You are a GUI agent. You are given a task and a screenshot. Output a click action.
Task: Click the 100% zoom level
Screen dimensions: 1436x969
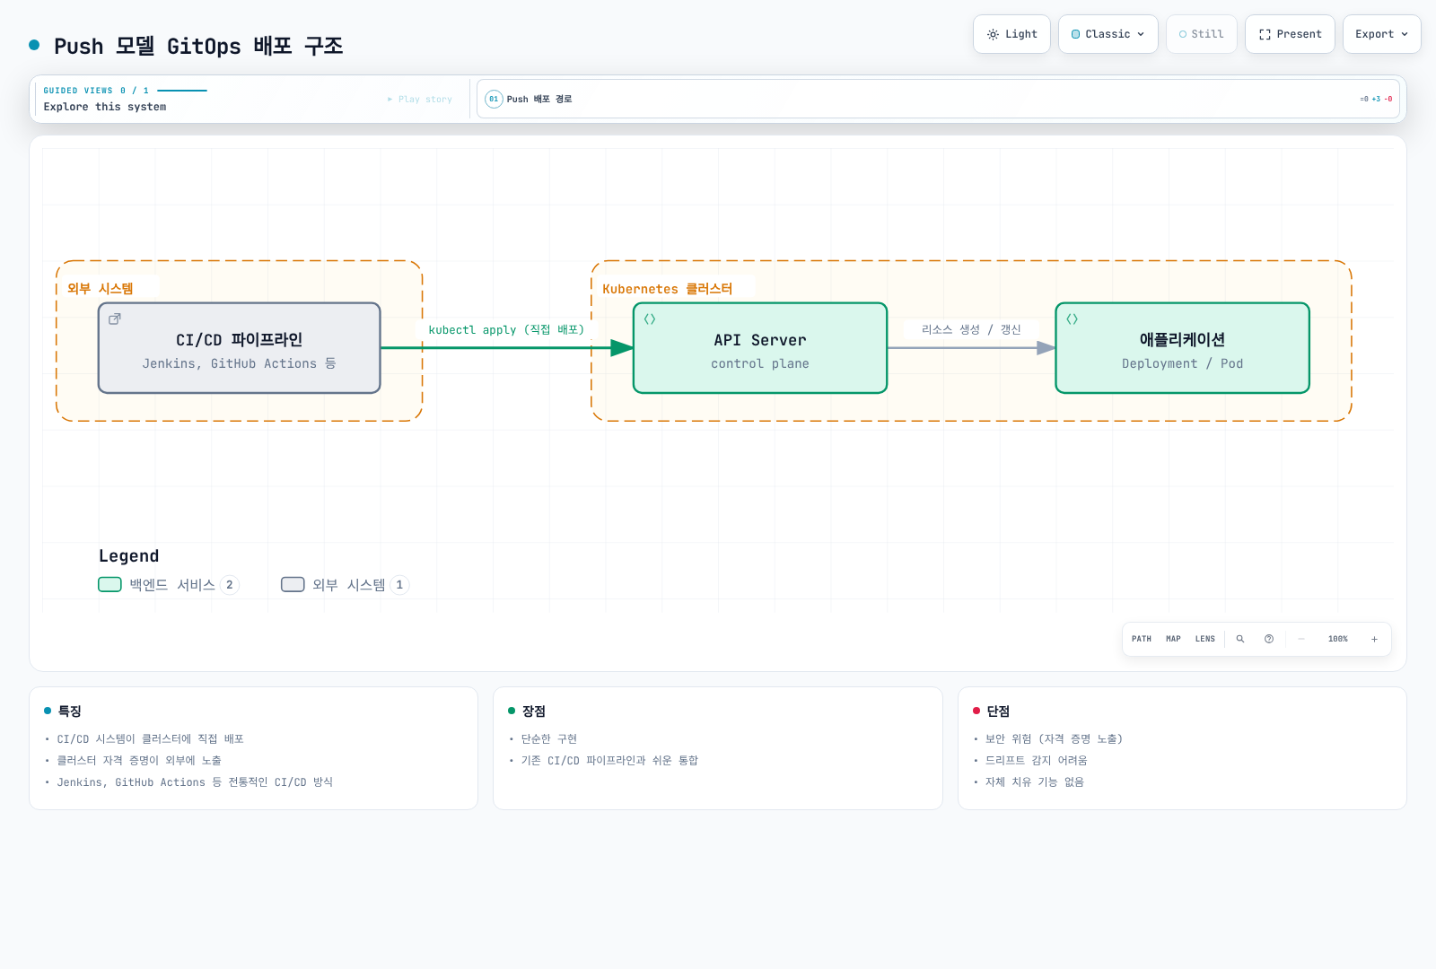[x=1338, y=639]
